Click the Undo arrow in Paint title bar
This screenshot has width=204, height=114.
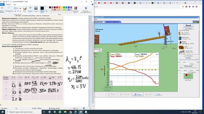point(6,2)
